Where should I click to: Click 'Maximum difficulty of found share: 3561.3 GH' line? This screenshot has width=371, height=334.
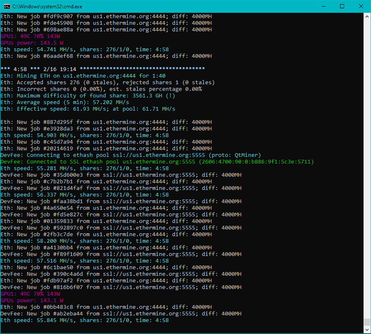88,96
